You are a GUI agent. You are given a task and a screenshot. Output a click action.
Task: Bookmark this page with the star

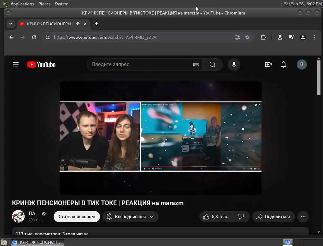(247, 37)
